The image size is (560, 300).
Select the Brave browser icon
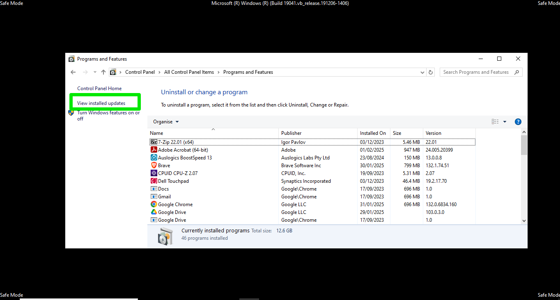(x=154, y=166)
